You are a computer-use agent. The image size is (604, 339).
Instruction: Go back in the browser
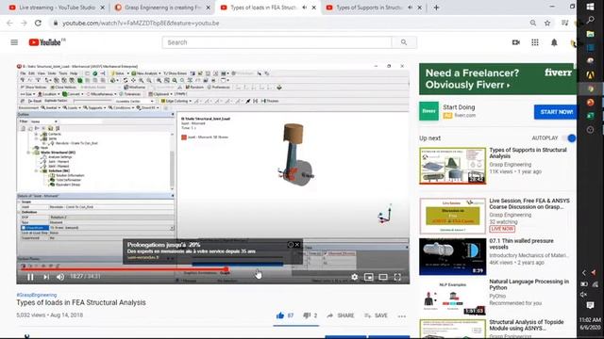pos(9,23)
